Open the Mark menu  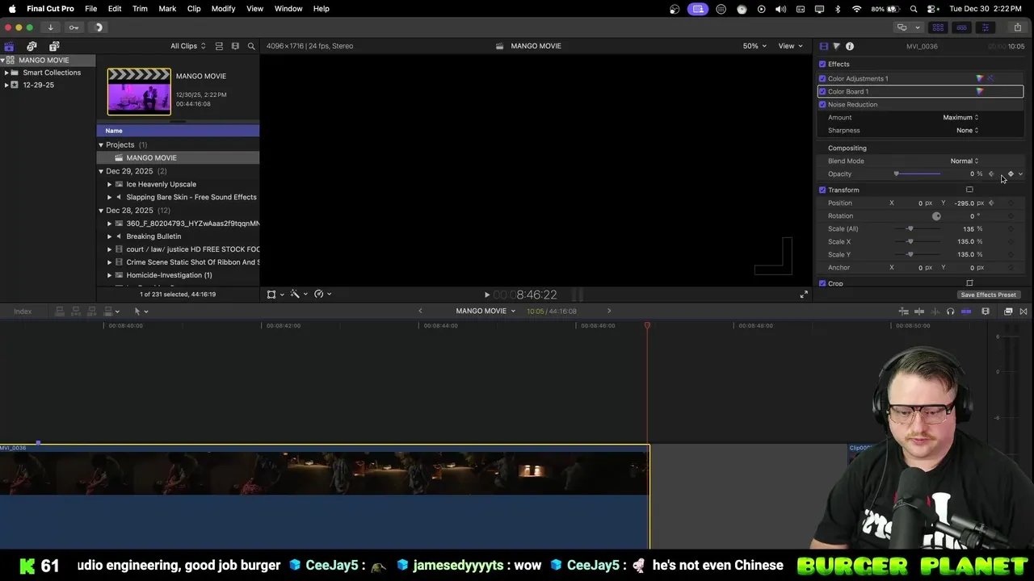click(167, 9)
